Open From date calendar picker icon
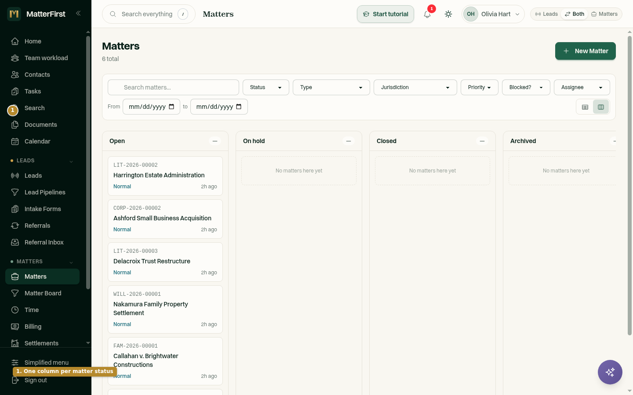The width and height of the screenshot is (633, 395). coord(171,107)
